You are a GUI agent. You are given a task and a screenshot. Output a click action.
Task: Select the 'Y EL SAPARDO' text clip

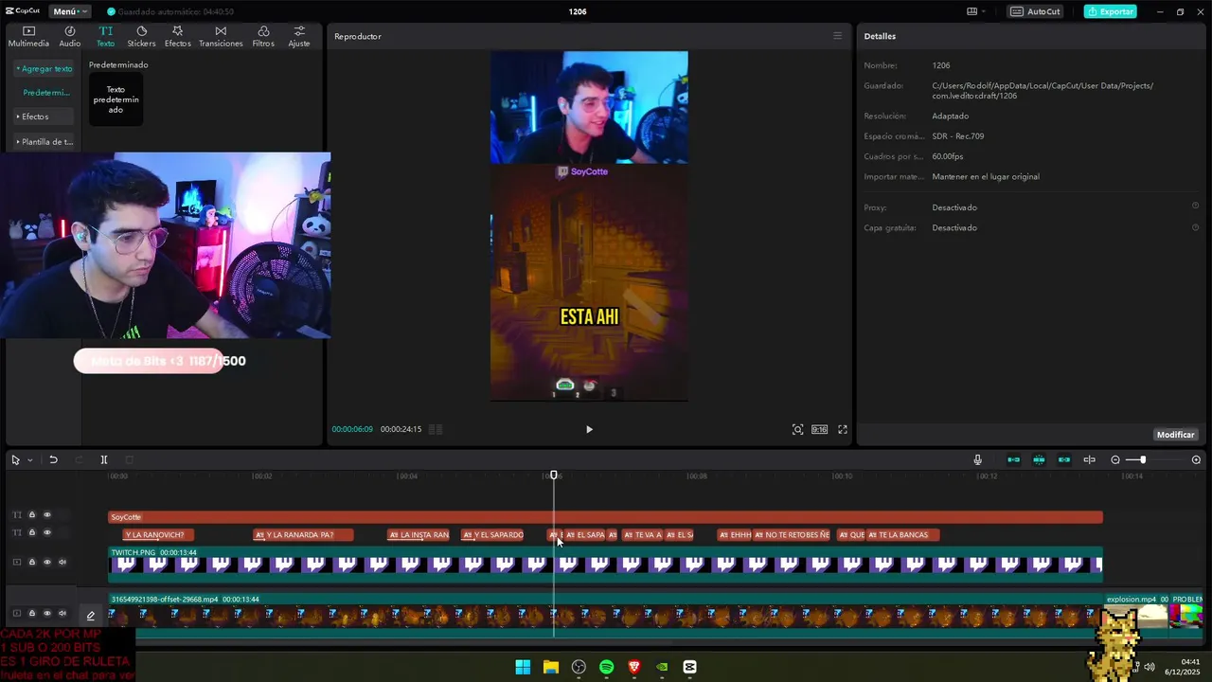point(492,535)
